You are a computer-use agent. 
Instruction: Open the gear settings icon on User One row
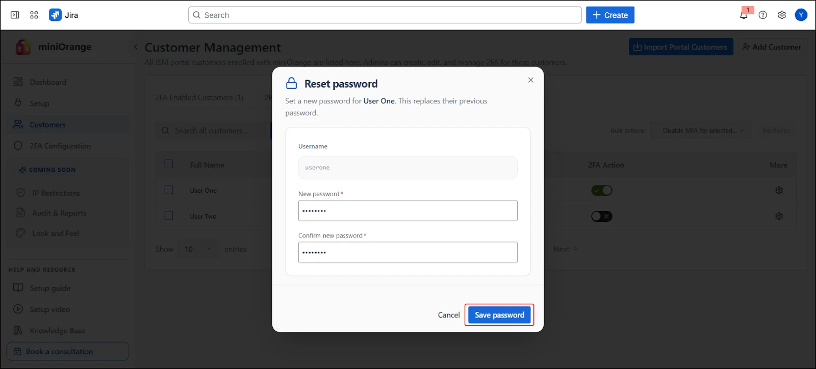coord(779,190)
